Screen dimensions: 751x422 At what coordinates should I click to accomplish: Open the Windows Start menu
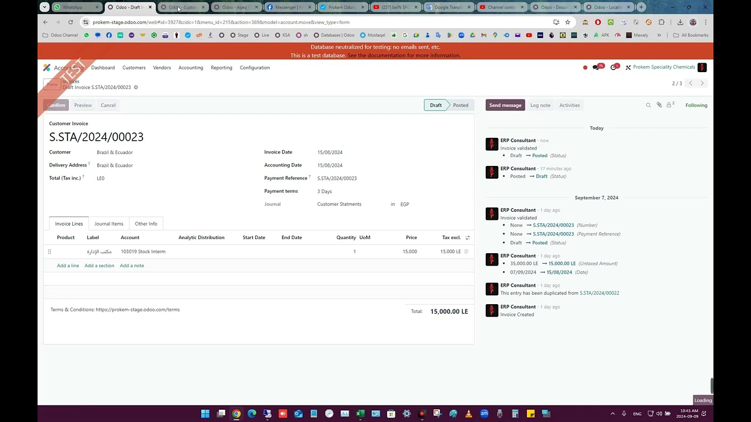tap(205, 414)
